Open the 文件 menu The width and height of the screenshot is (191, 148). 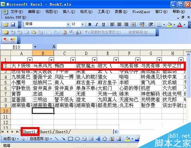click(17, 12)
